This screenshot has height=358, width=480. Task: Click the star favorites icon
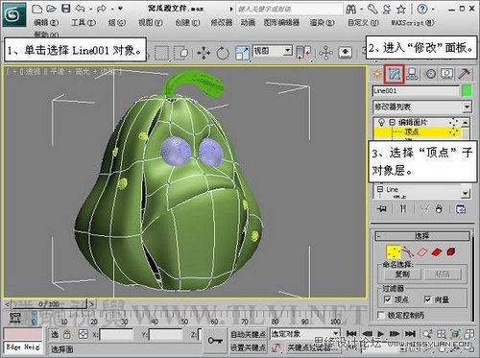point(401,10)
